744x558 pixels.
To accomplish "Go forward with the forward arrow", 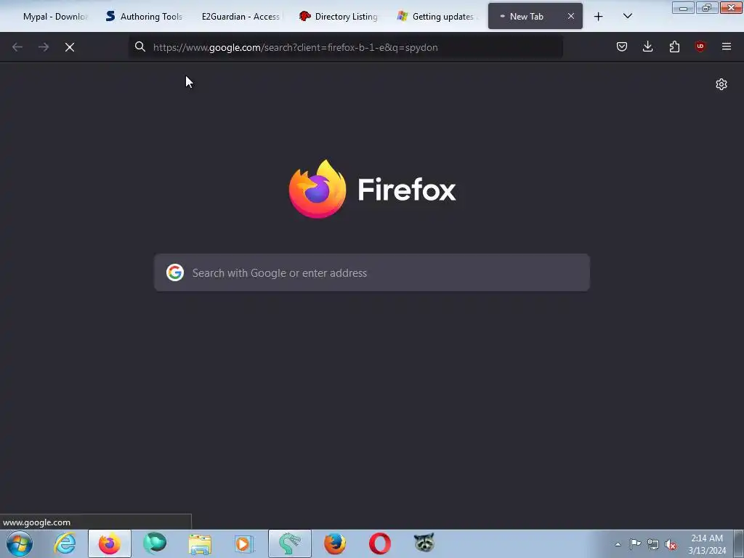I will [x=44, y=47].
